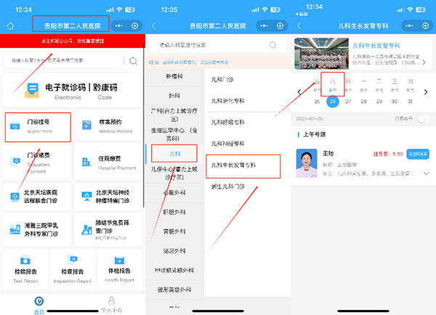This screenshot has height=315, width=436.
Task: Open mini-program more menu on first screen
Action: (118, 26)
